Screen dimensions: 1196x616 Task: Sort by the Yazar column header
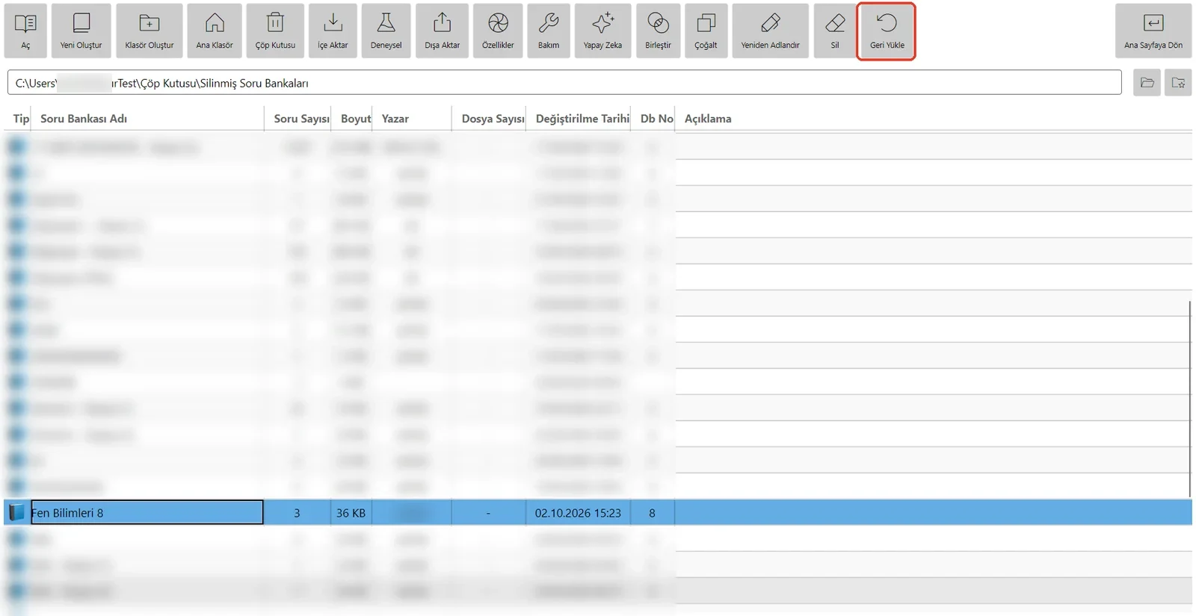(395, 119)
